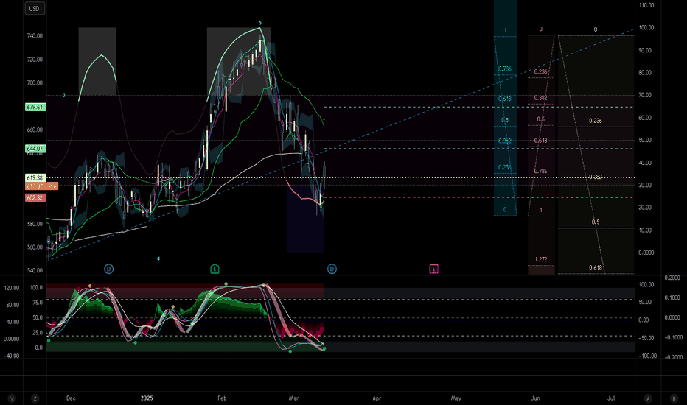Click the 120.00 value on the oscillator scale
This screenshot has height=405, width=687.
click(x=12, y=288)
